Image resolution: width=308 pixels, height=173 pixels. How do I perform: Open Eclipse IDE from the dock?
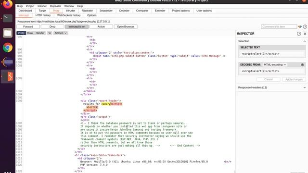point(8,62)
